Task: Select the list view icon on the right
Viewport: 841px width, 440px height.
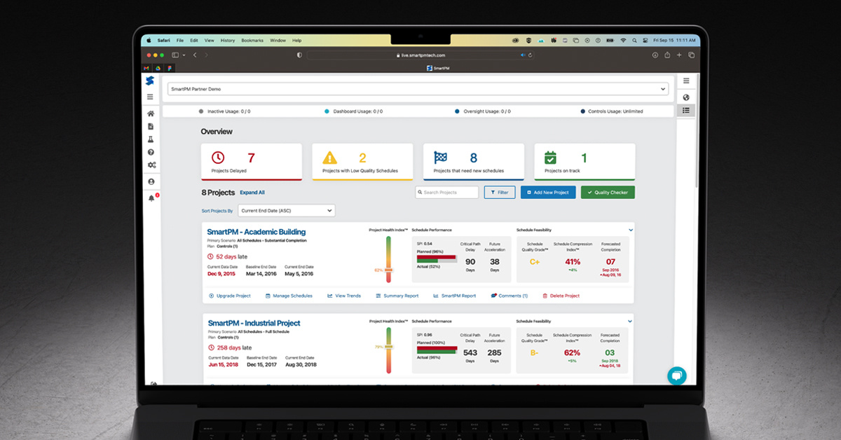Action: [686, 110]
